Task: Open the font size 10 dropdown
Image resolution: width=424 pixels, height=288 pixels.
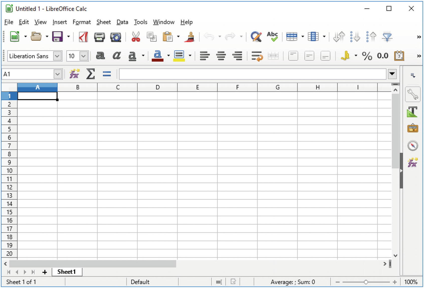Action: point(84,56)
